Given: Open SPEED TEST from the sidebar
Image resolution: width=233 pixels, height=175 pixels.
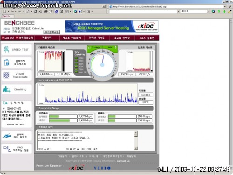Looking at the screenshot, I should (x=17, y=49).
